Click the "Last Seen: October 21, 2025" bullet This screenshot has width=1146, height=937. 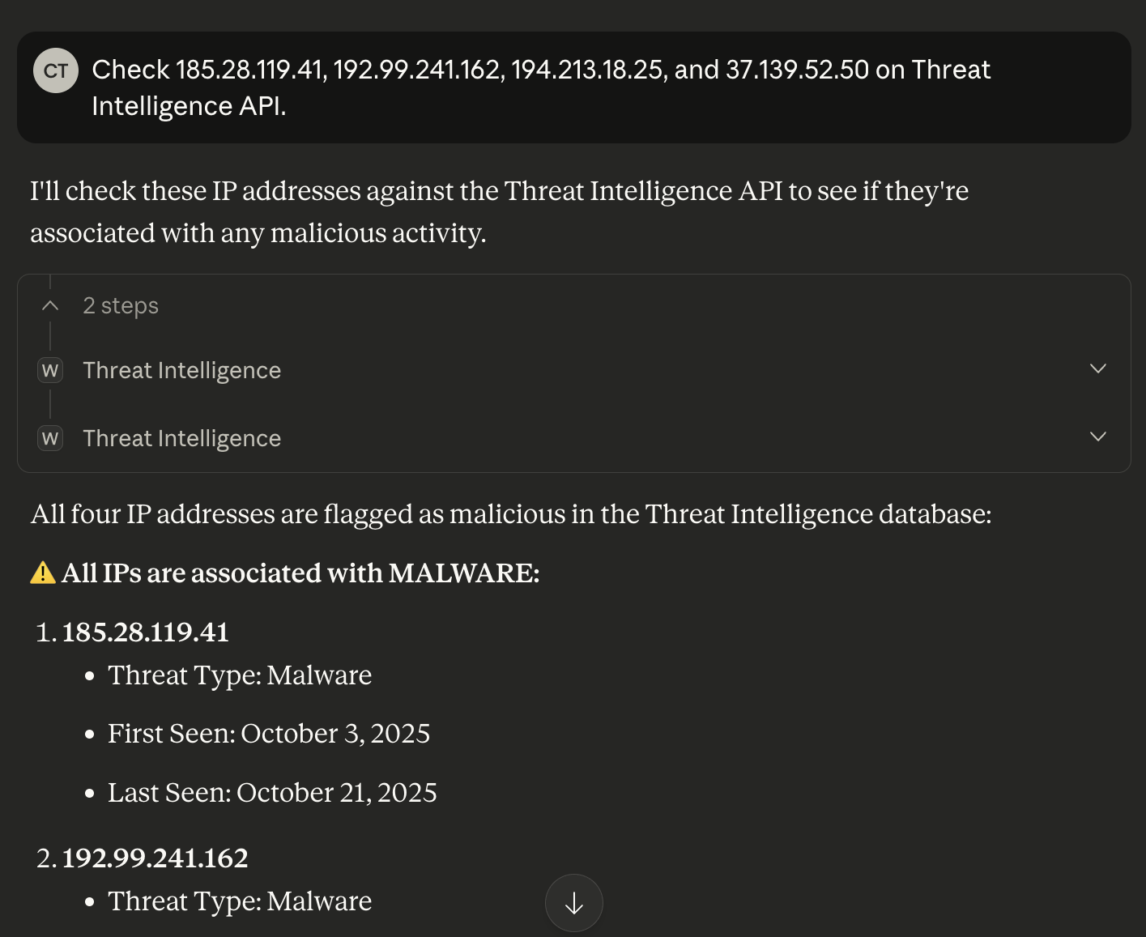[x=272, y=792]
